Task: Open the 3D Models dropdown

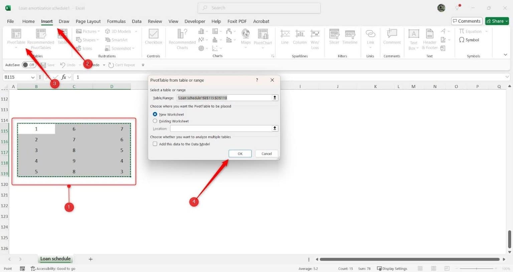Action: [121, 31]
